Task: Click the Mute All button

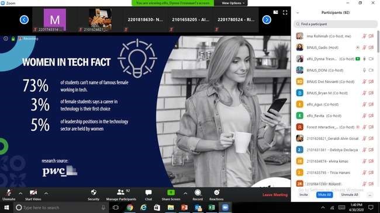Action: pos(324,194)
